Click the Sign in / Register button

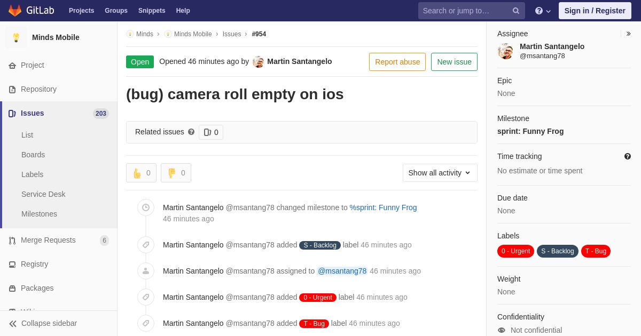point(595,11)
